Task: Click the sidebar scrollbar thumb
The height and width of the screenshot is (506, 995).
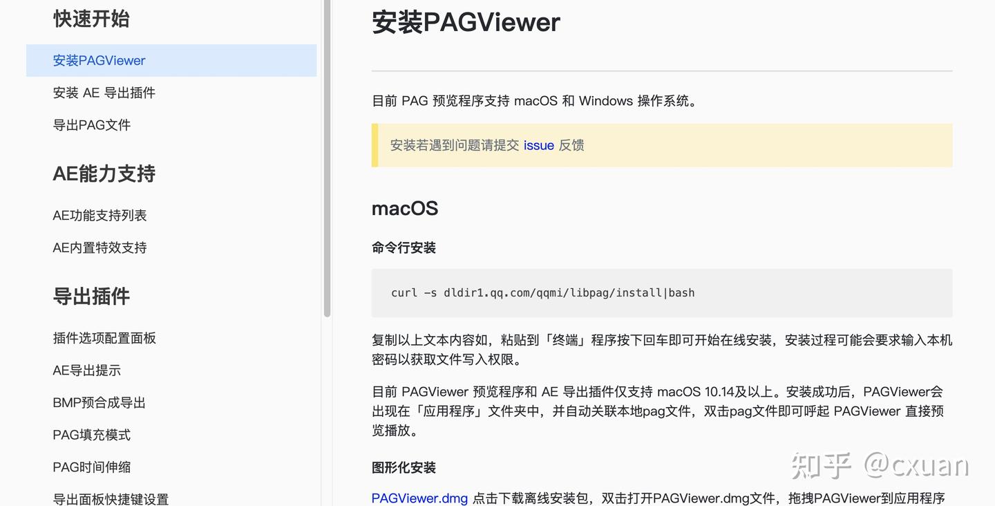Action: pyautogui.click(x=325, y=159)
